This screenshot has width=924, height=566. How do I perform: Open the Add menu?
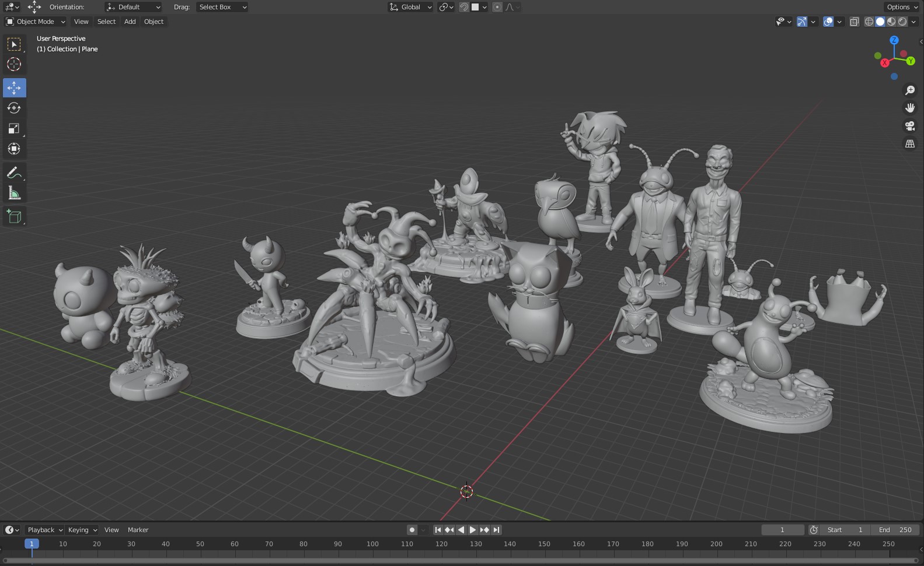[130, 22]
